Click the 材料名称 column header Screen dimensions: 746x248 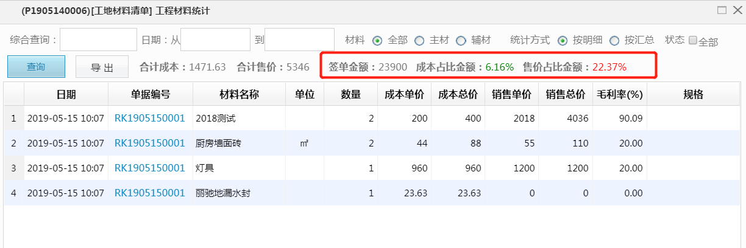click(239, 94)
